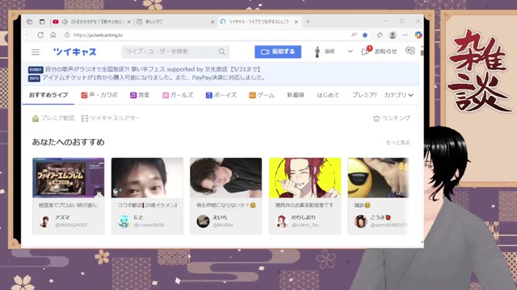Open the browser favorites list icon
Image resolution: width=517 pixels, height=290 pixels.
380,35
